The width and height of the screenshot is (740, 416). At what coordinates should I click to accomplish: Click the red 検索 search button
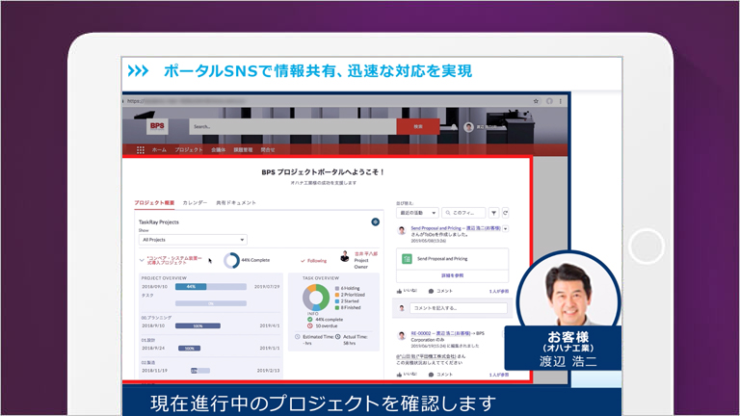coord(417,126)
